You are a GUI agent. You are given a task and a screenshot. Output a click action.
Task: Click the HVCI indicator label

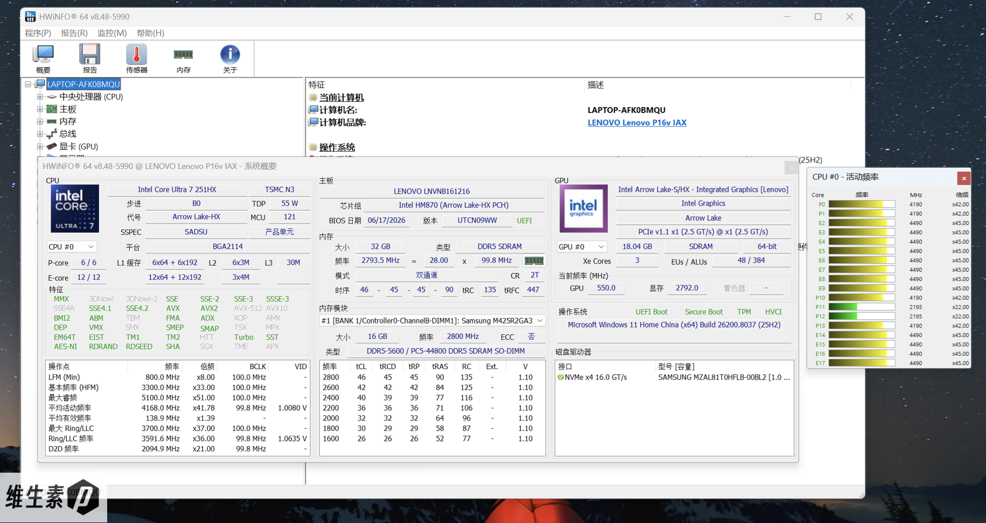click(773, 312)
